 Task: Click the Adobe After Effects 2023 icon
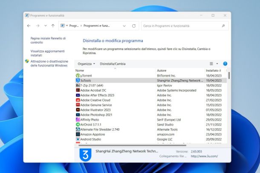pos(78,95)
